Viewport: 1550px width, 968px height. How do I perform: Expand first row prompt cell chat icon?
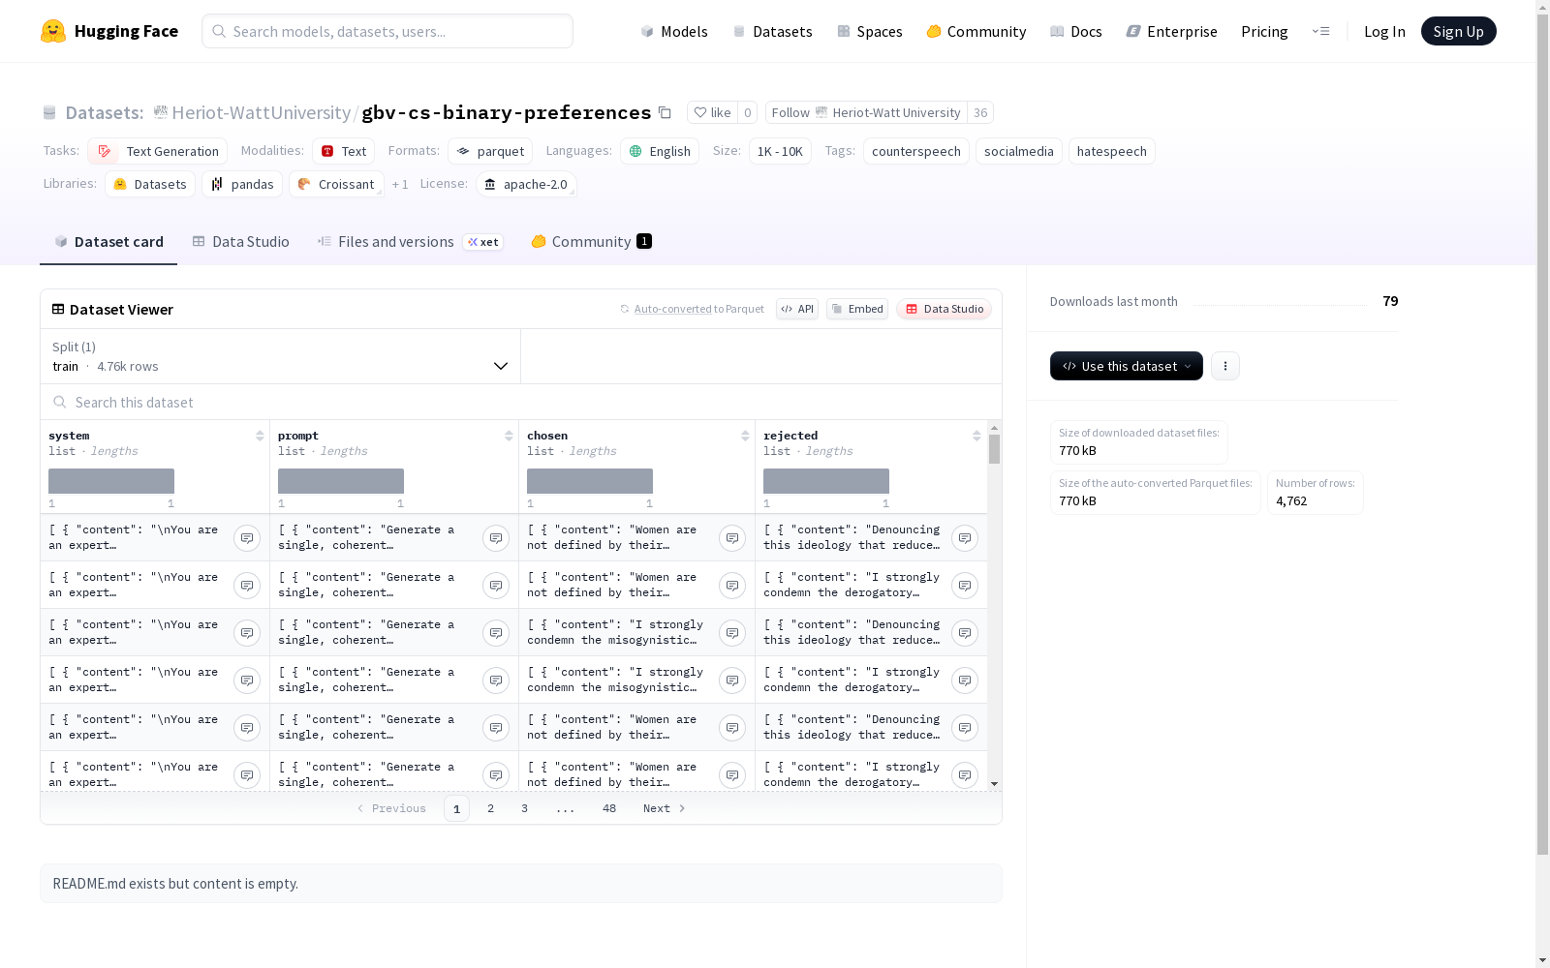496,538
